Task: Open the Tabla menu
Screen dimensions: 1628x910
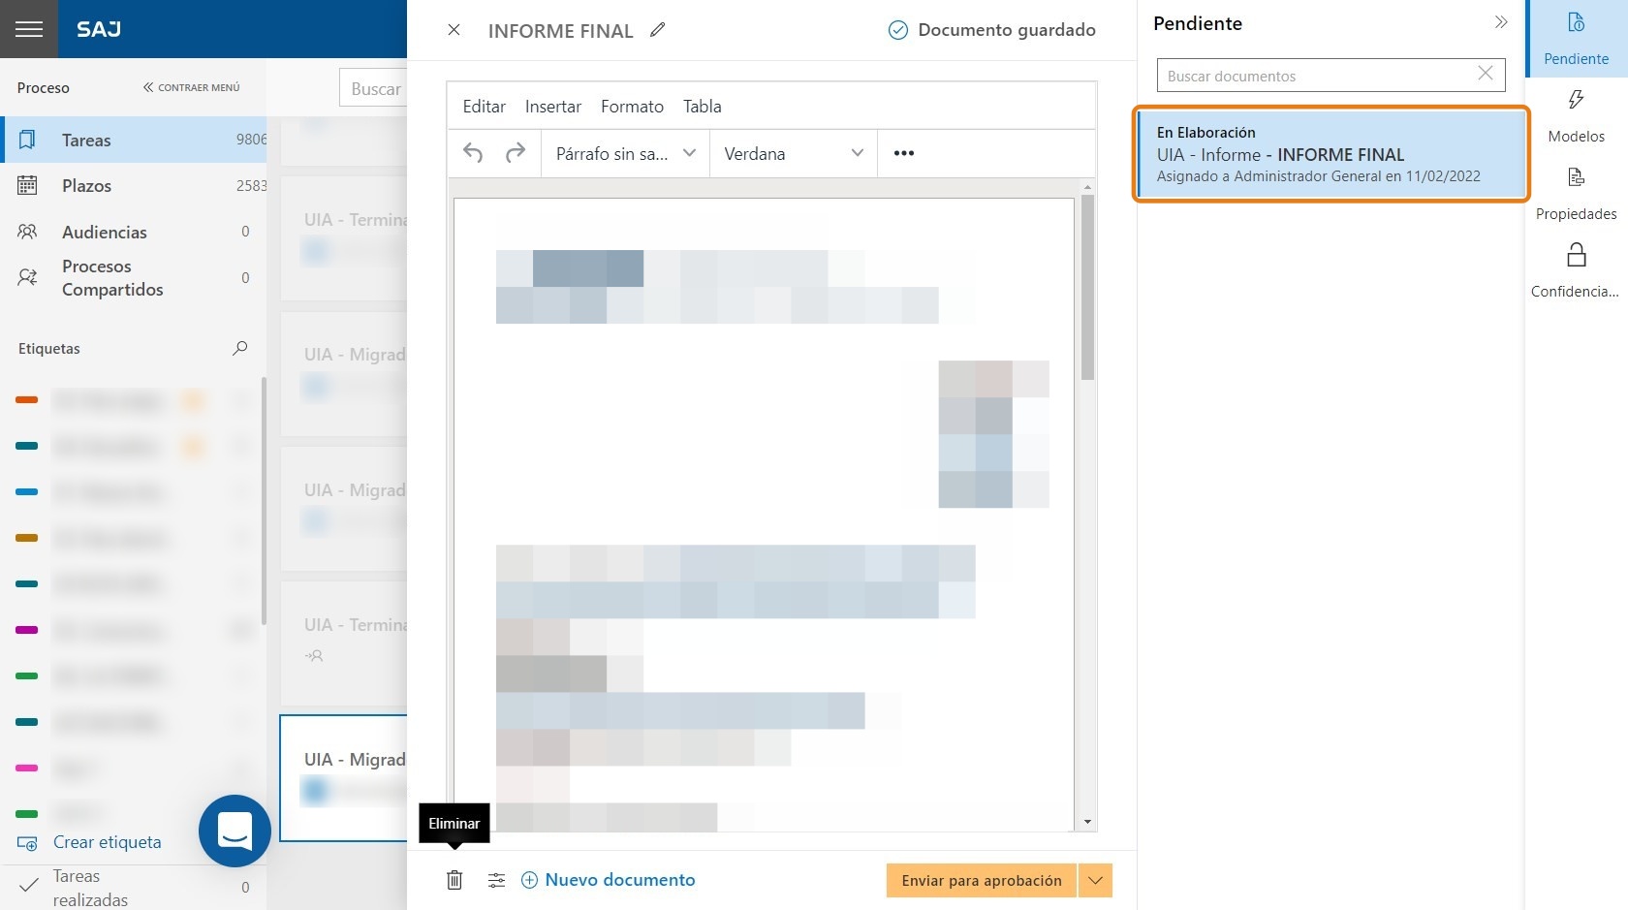Action: point(703,107)
